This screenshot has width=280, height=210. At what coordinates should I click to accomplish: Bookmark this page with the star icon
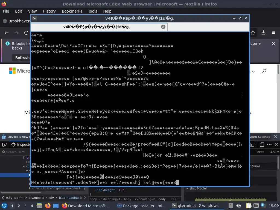tap(253, 33)
